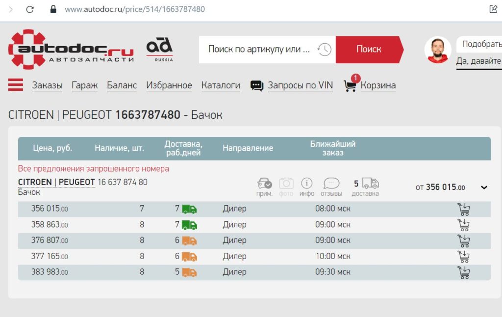The width and height of the screenshot is (502, 317).
Task: Click the Наличие, шт. column header
Action: click(x=120, y=148)
